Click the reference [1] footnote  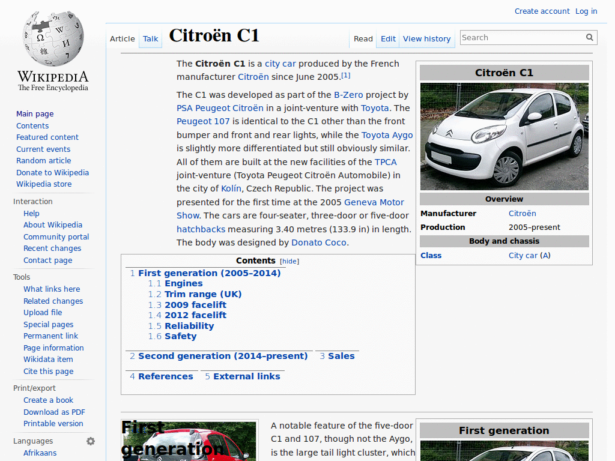coord(345,75)
